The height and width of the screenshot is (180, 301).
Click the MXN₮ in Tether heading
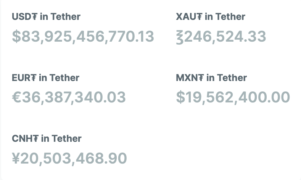(x=211, y=78)
